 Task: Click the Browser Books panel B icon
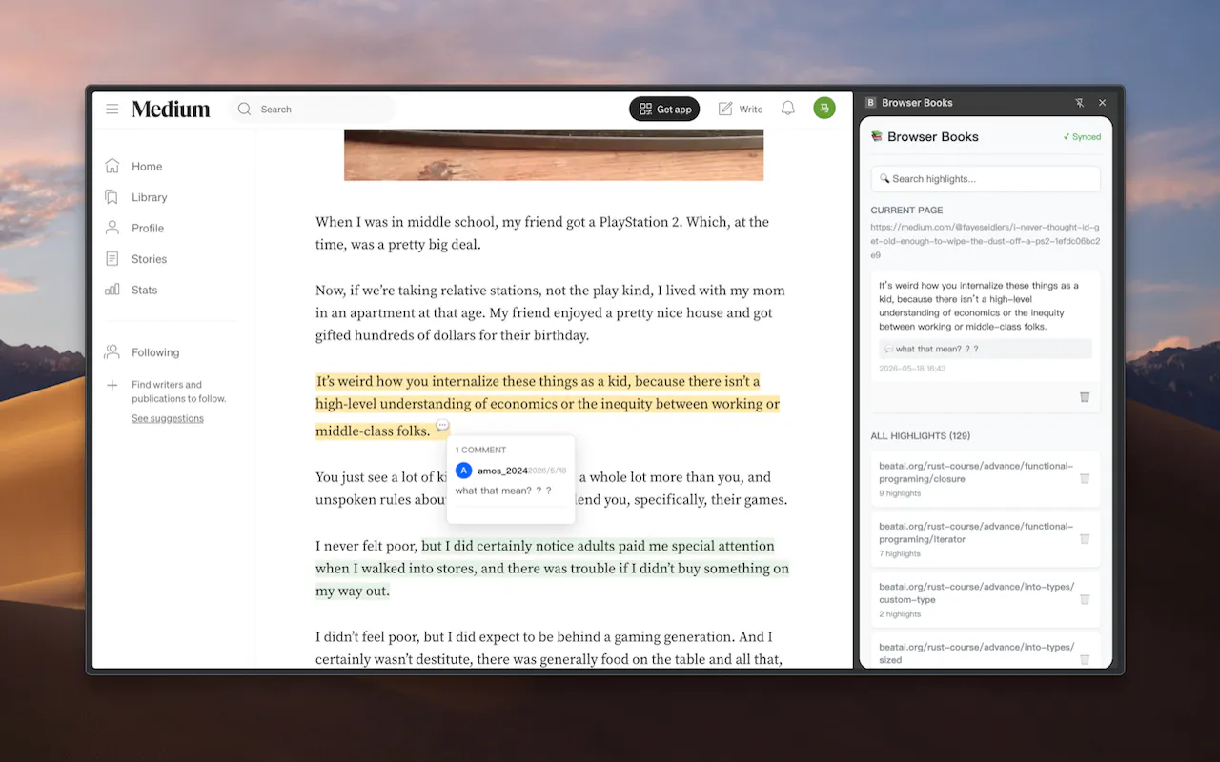(871, 103)
